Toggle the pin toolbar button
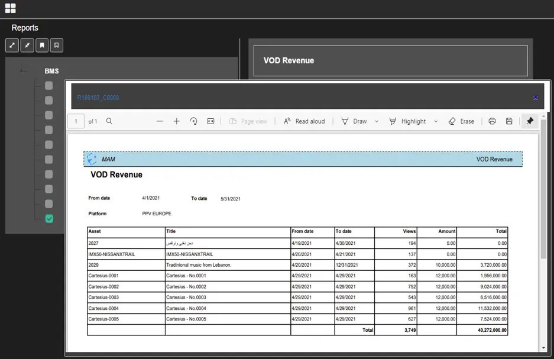The width and height of the screenshot is (554, 359). click(x=530, y=121)
